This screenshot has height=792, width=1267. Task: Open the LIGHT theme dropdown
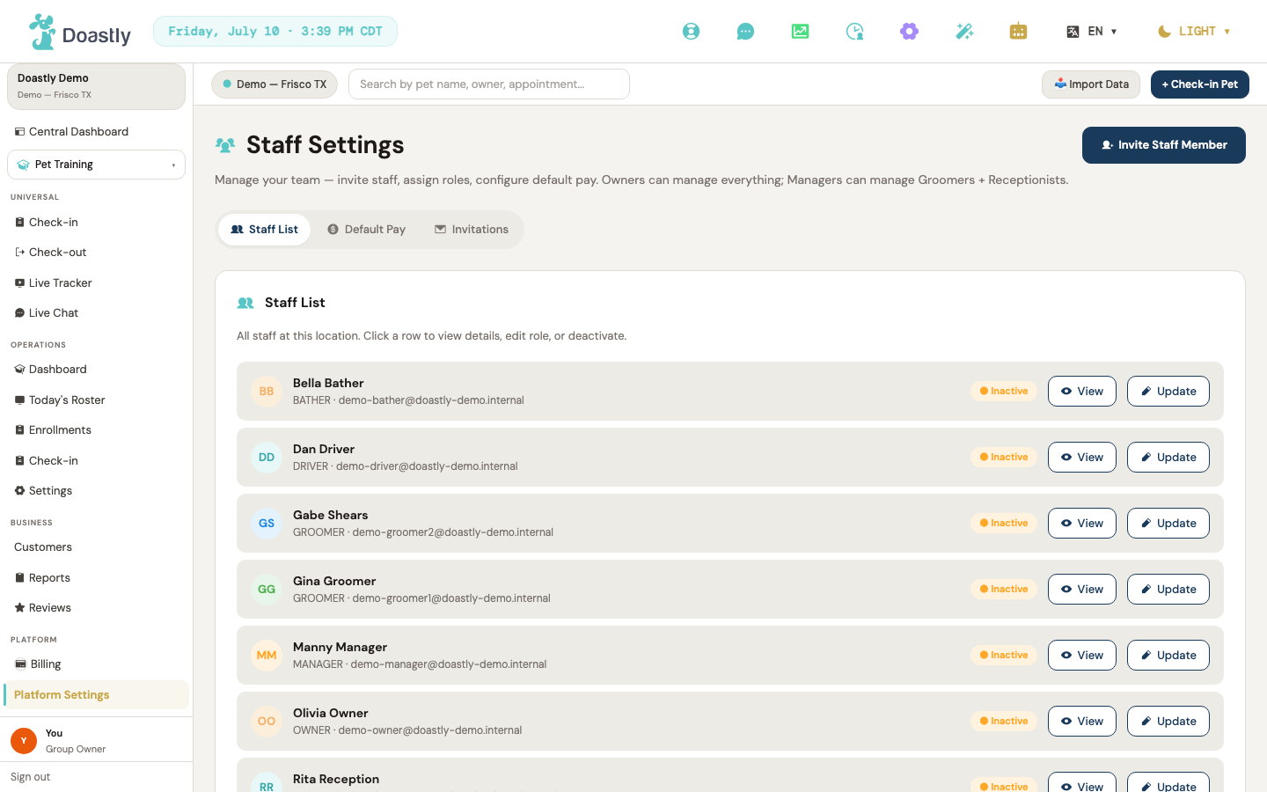(x=1193, y=32)
